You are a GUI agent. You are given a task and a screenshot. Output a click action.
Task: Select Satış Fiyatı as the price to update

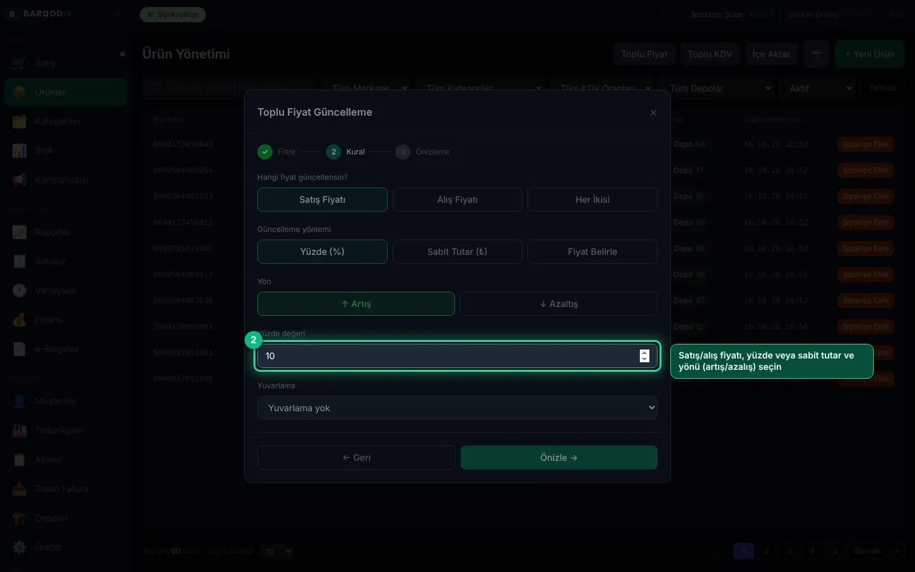[x=322, y=200]
